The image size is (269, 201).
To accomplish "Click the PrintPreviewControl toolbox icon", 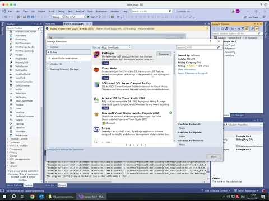I will pos(11,47).
